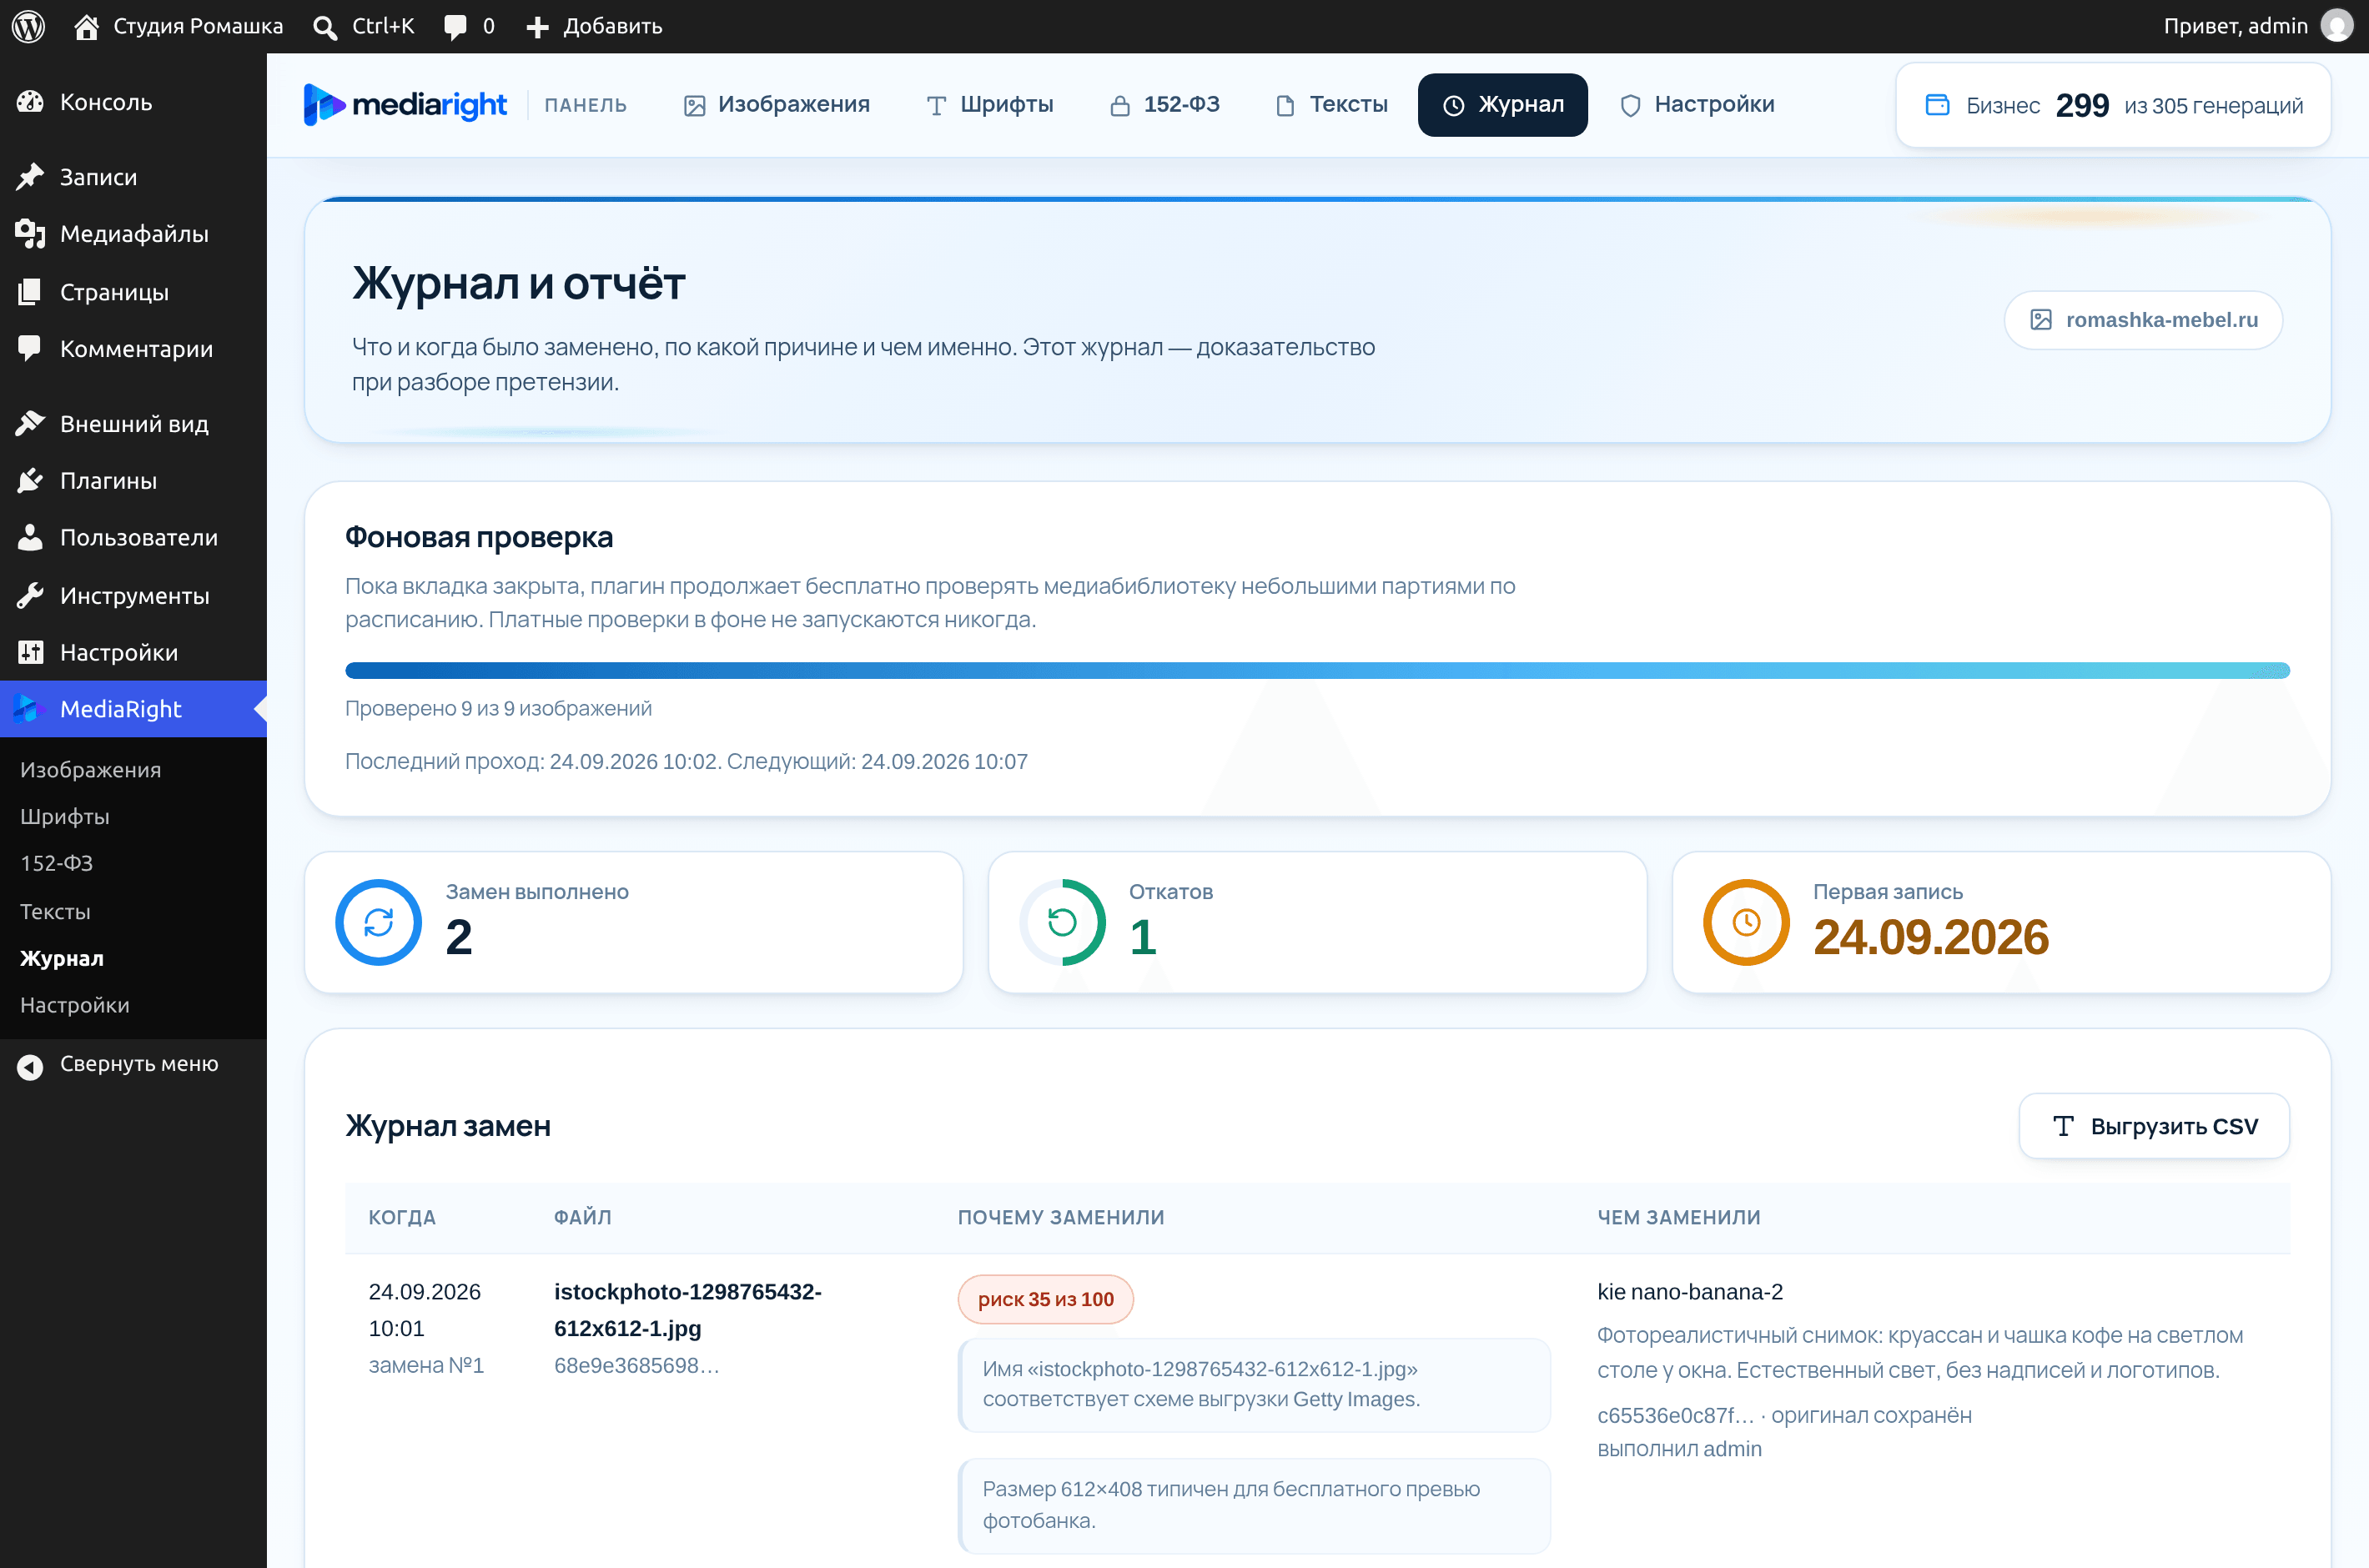Open Внешний вид in the sidebar

pos(133,424)
